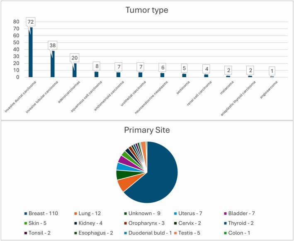Click the Bladder - 7 legend entry
The width and height of the screenshot is (294, 241).
point(240,214)
